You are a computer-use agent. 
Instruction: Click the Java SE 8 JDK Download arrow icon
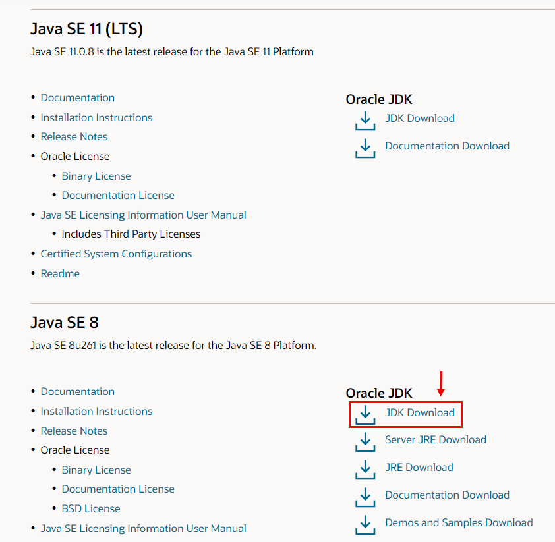(365, 415)
